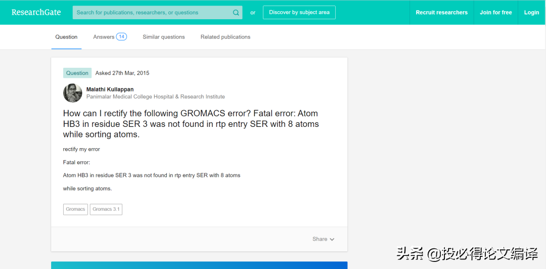Viewport: 546px width, 269px height.
Task: Open the Gromacs topic tag
Action: [75, 209]
